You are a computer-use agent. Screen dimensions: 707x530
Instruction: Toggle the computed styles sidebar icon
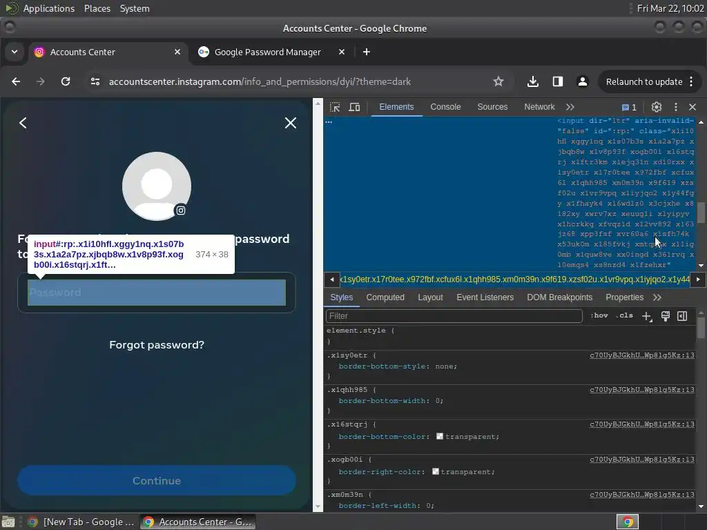pos(682,316)
